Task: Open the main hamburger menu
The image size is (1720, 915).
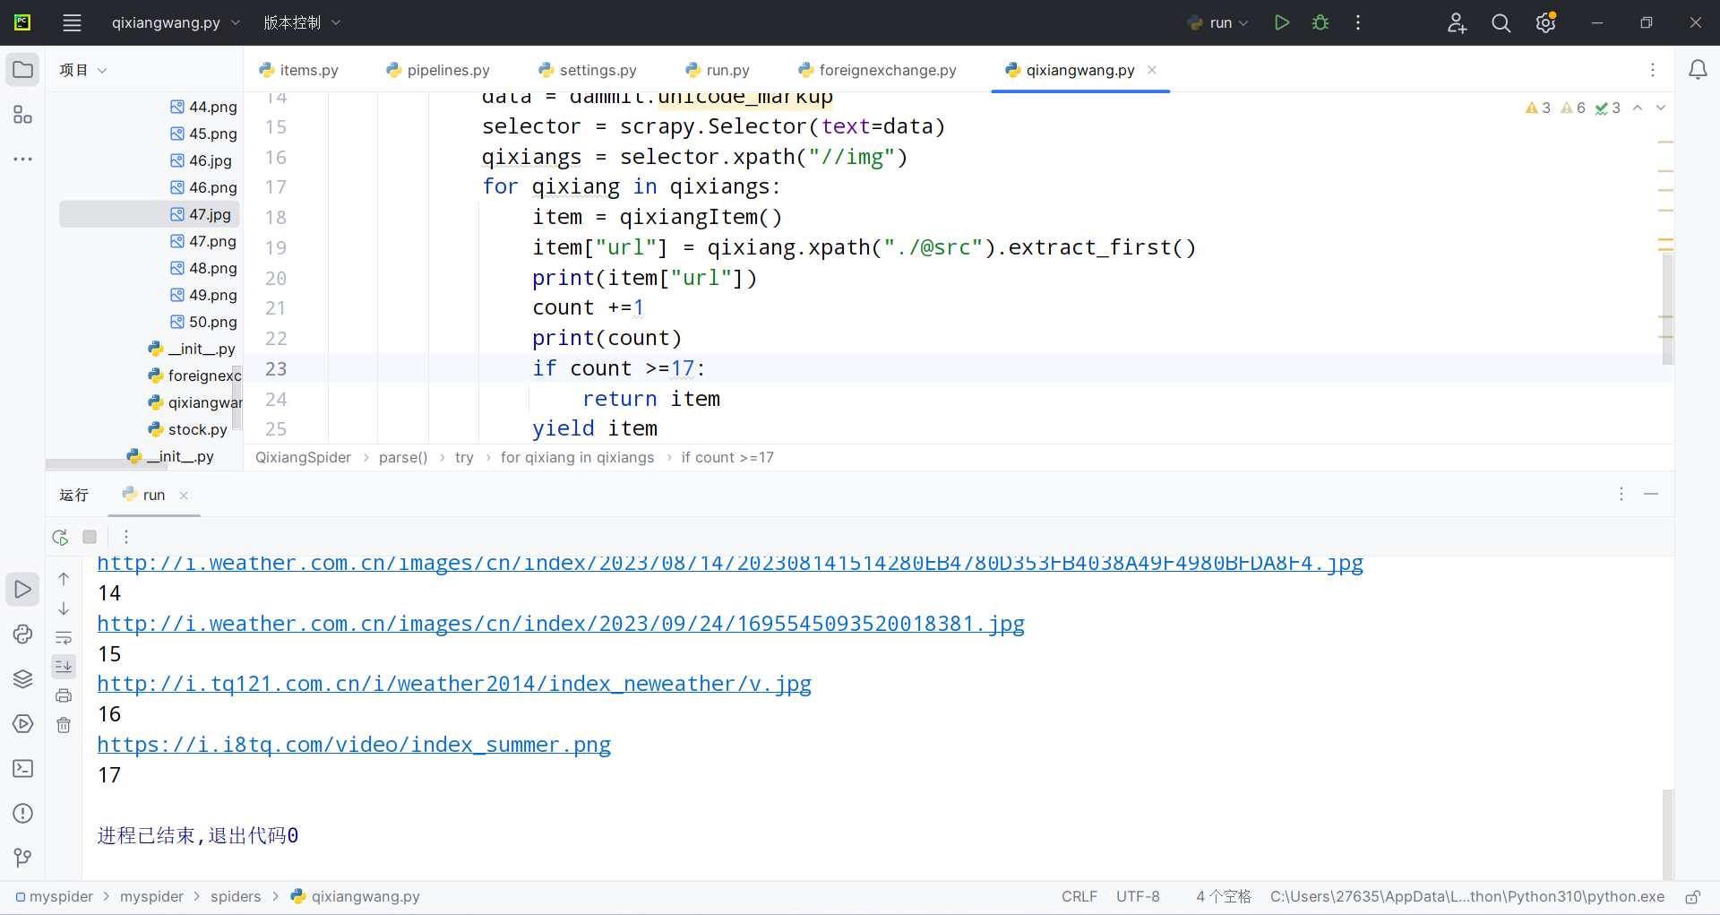Action: click(x=72, y=22)
